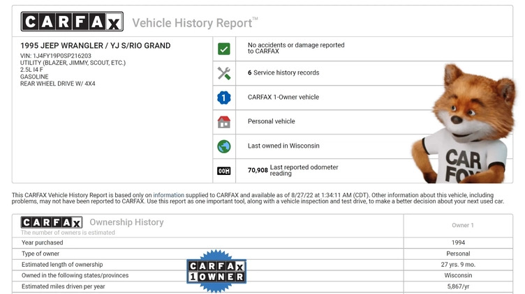Click the odometer reading icon
Viewport: 525px width, 294px height.
(x=224, y=171)
